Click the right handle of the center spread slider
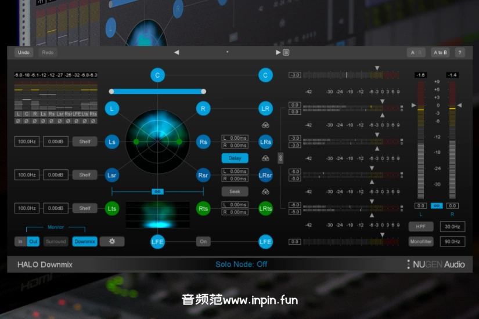The height and width of the screenshot is (319, 479). point(203,91)
